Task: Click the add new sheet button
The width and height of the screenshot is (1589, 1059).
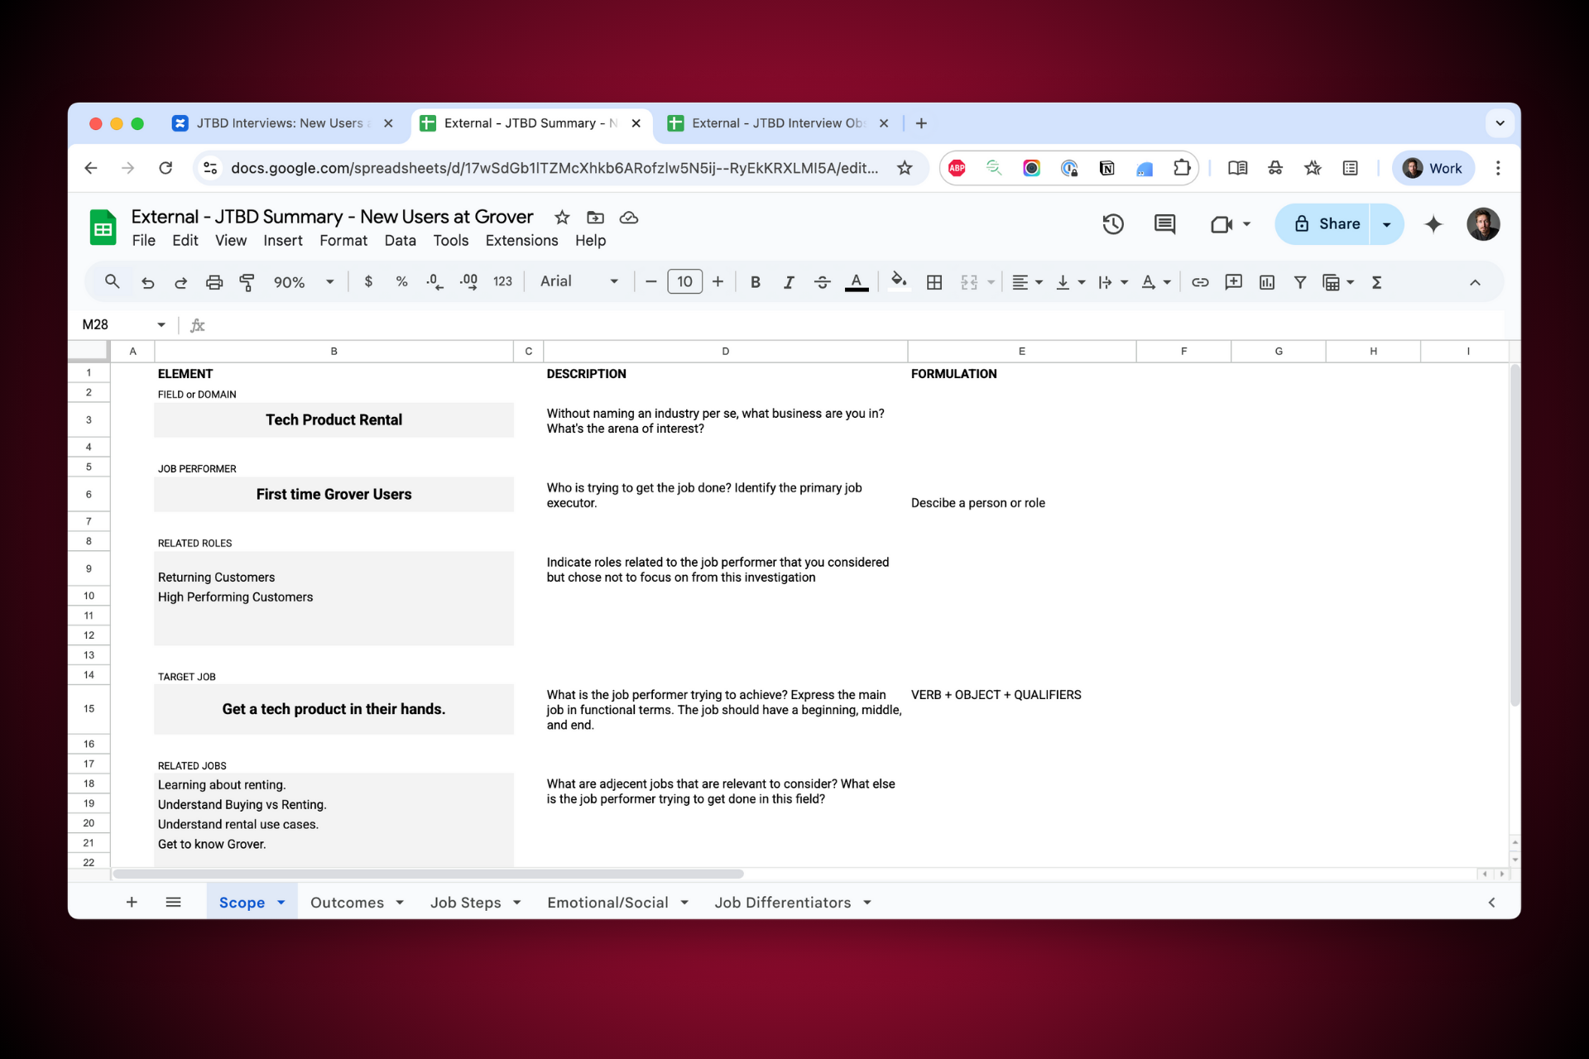Action: (x=132, y=903)
